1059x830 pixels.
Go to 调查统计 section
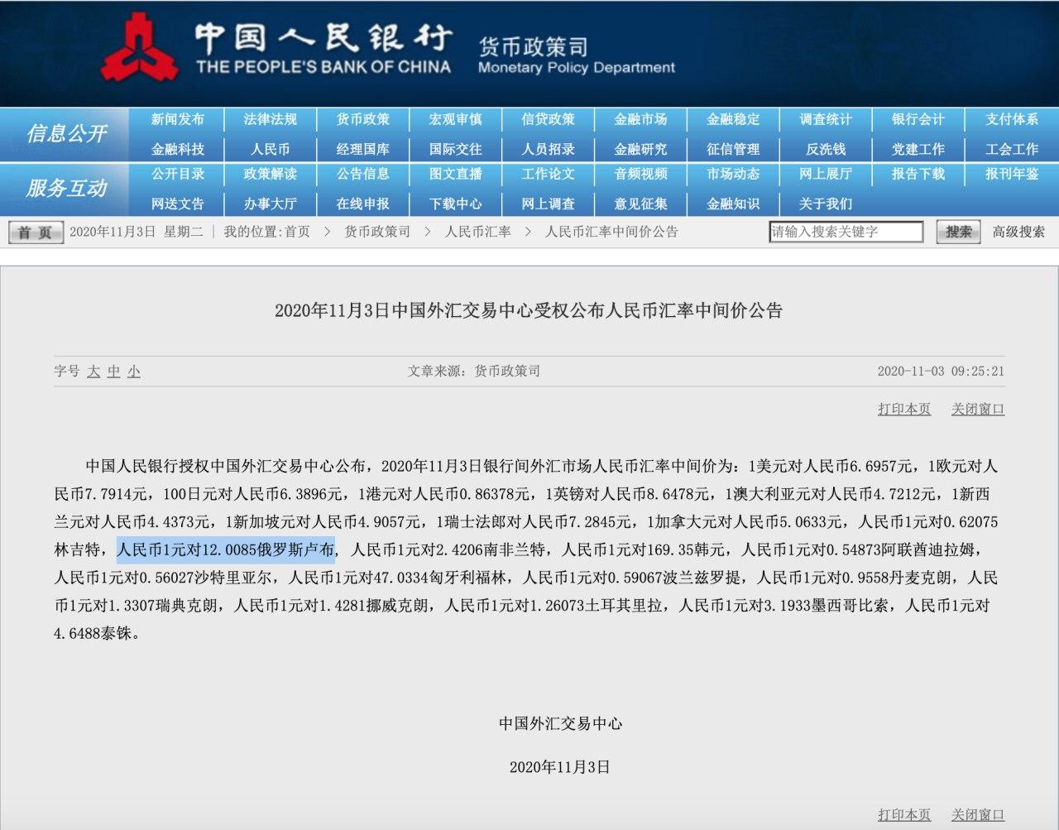click(827, 119)
